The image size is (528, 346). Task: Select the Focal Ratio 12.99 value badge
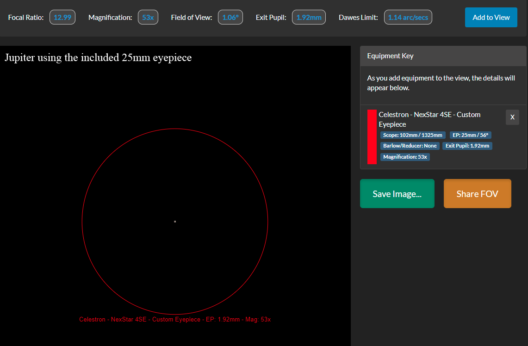tap(62, 18)
